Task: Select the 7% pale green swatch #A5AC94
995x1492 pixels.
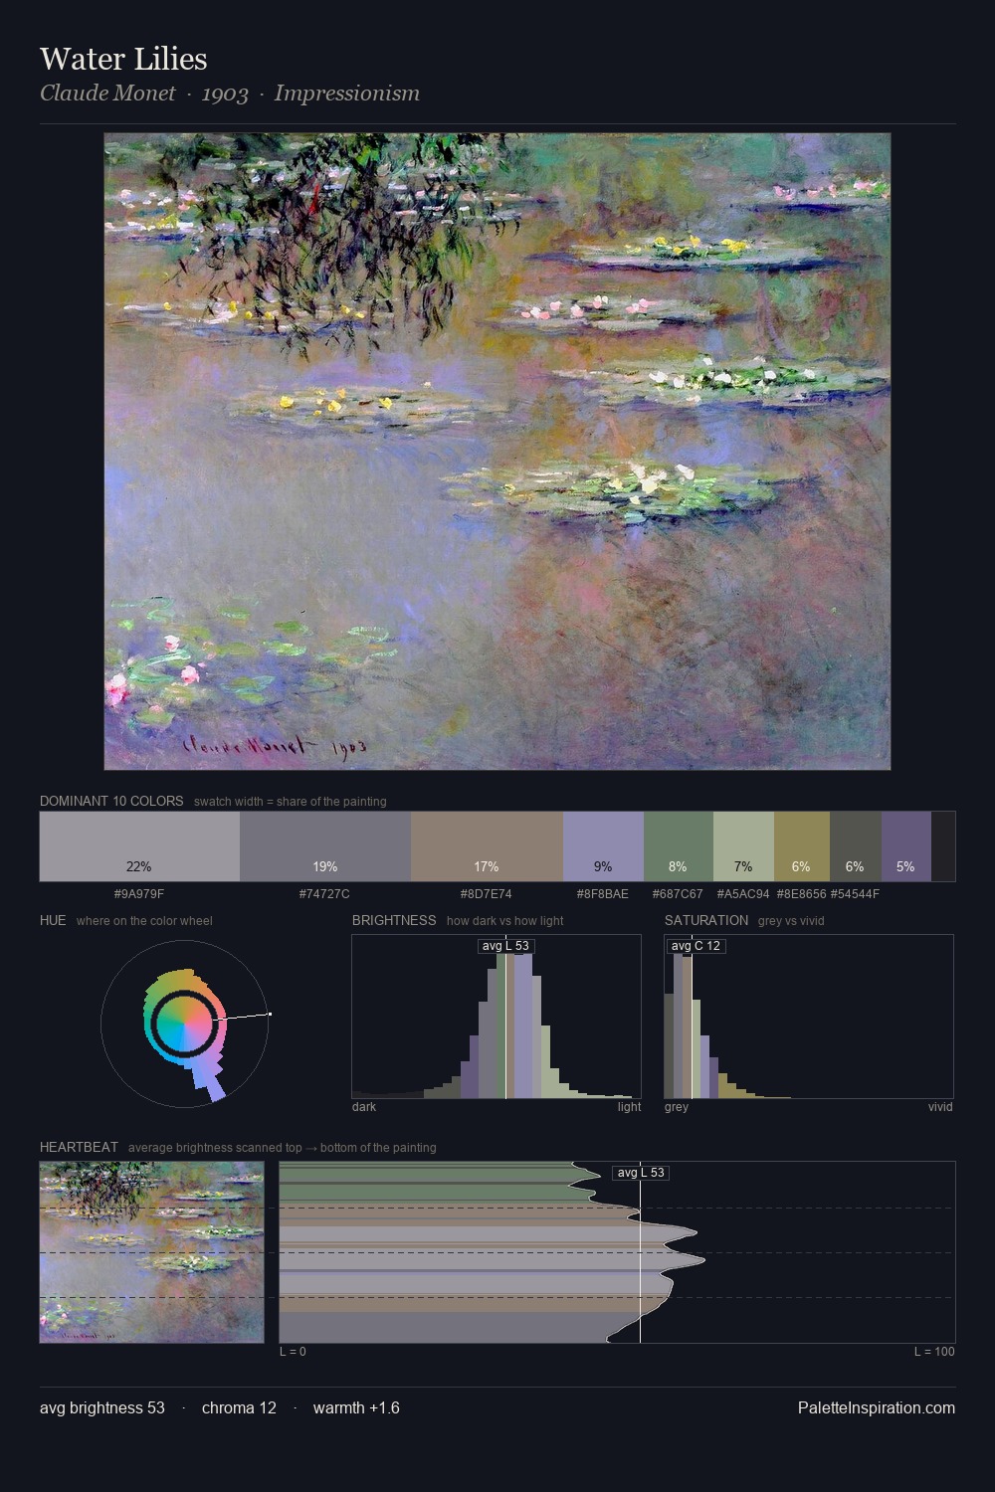Action: tap(743, 846)
